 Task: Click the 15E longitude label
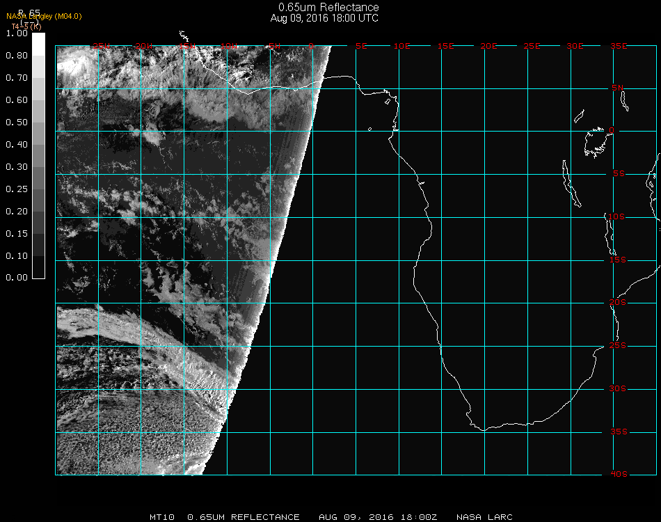coord(445,47)
